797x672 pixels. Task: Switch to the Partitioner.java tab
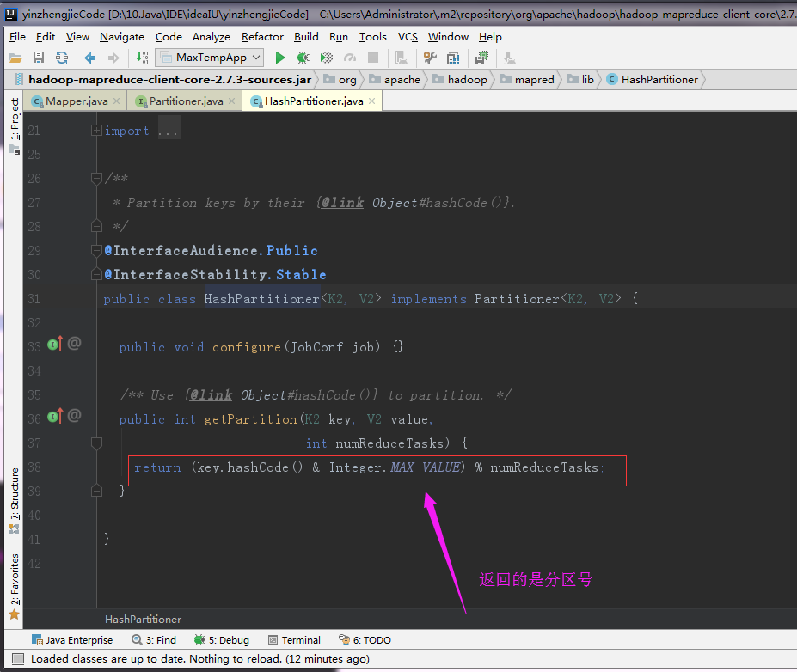click(186, 101)
